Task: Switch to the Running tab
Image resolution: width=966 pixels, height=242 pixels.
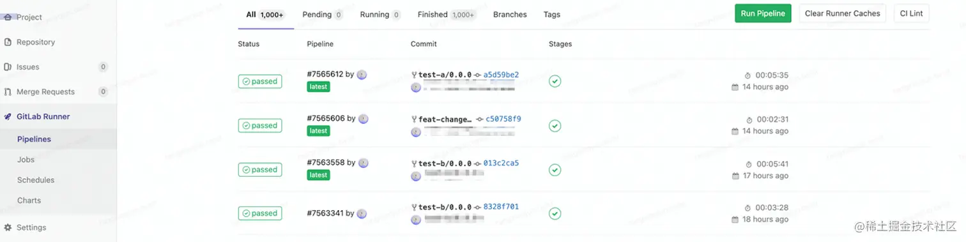Action: (x=380, y=15)
